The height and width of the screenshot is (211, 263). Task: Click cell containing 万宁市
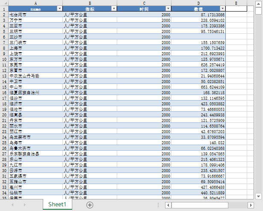click(35, 20)
